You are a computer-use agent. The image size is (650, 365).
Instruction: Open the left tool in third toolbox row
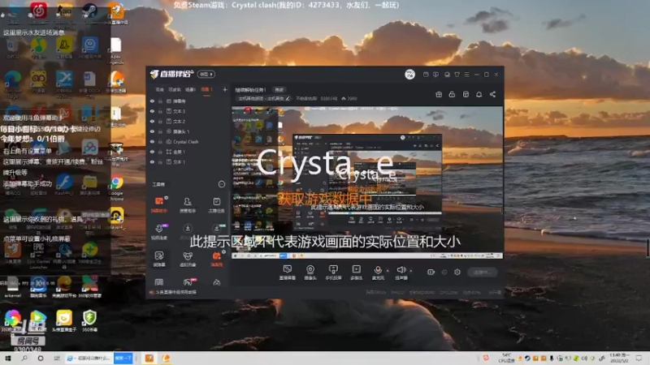pyautogui.click(x=159, y=259)
